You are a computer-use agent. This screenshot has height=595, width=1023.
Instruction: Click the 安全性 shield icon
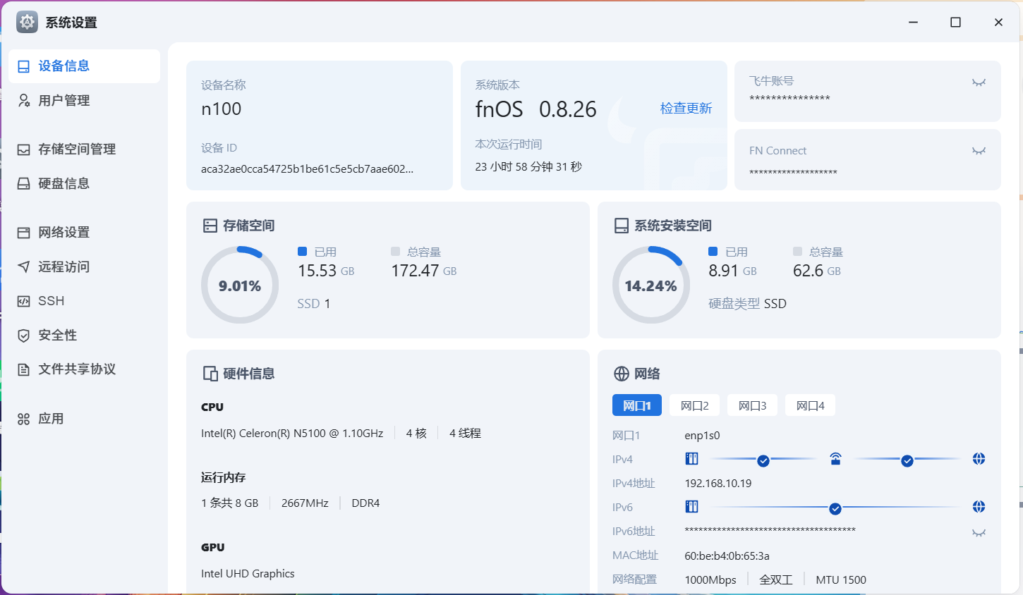point(24,336)
